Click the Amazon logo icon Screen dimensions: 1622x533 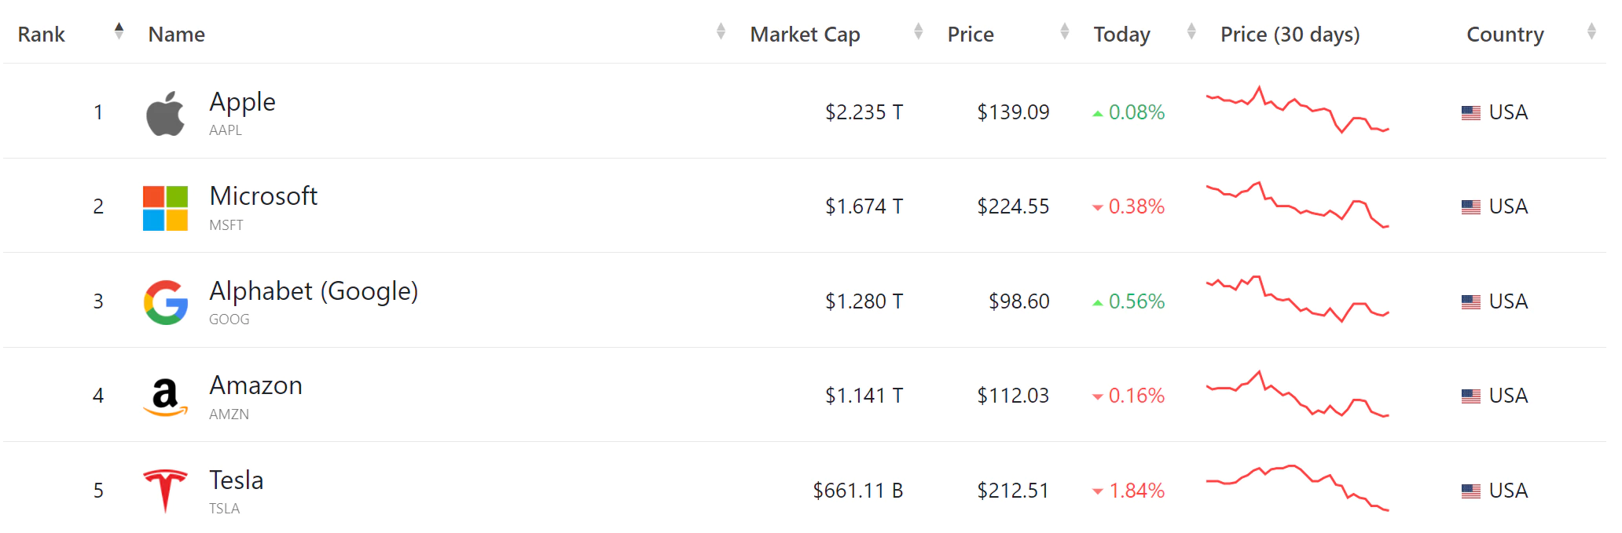tap(165, 397)
